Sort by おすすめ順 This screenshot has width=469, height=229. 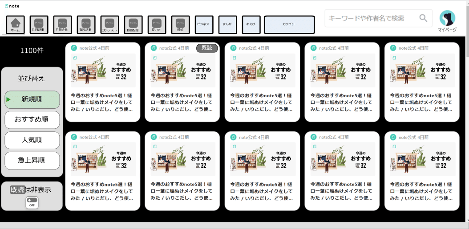[x=32, y=120]
